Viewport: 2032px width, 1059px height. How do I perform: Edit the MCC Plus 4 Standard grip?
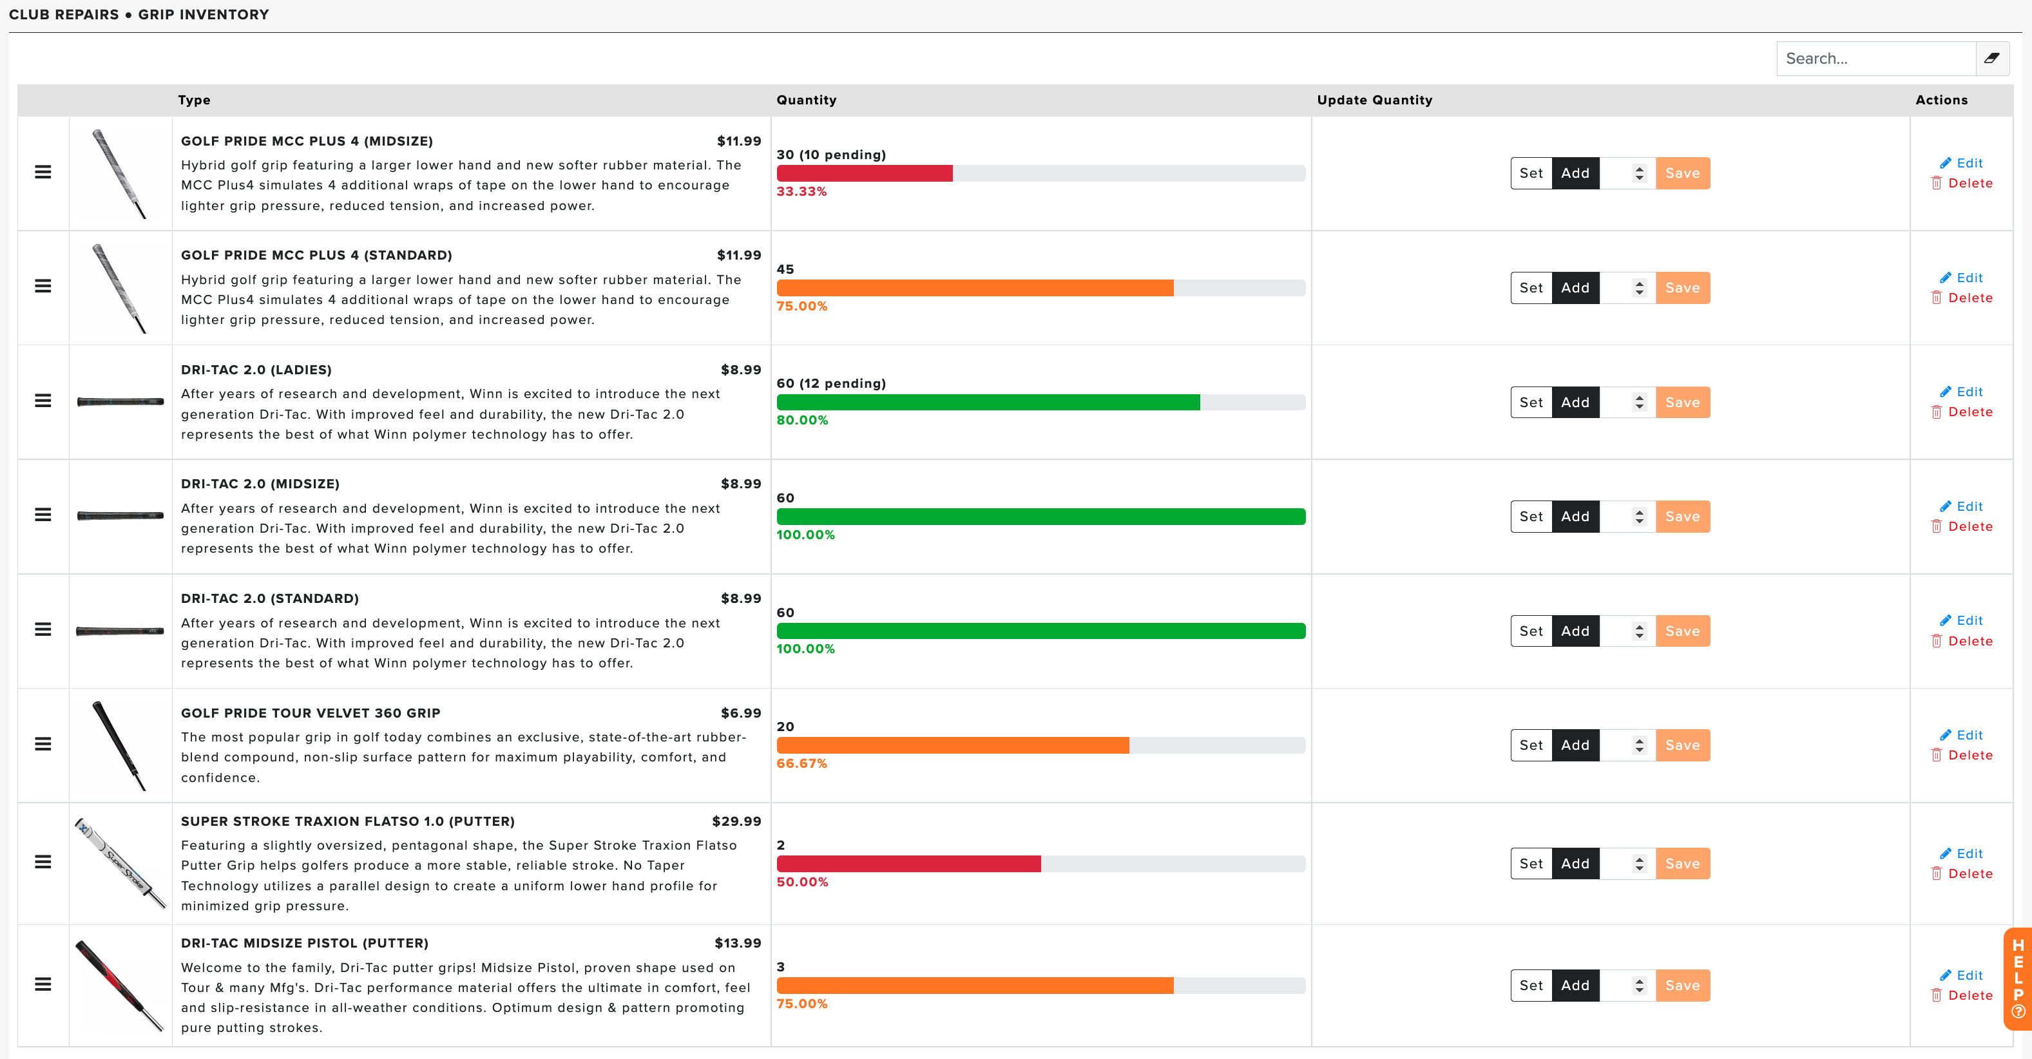point(1961,278)
